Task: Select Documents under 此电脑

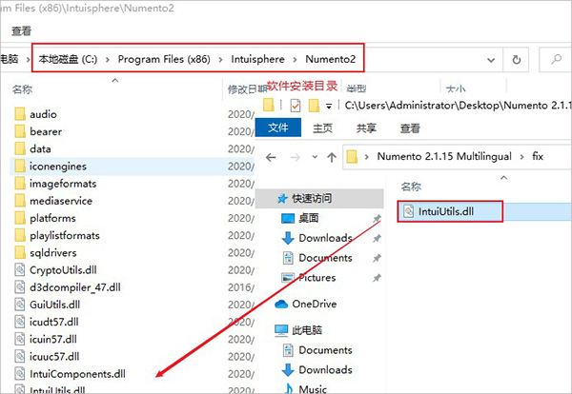Action: click(325, 350)
